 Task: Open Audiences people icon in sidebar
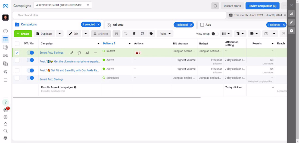[x=5, y=56]
